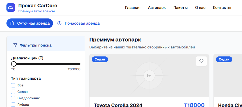
Task: Open the Пакеты menu item
Action: (x=180, y=8)
